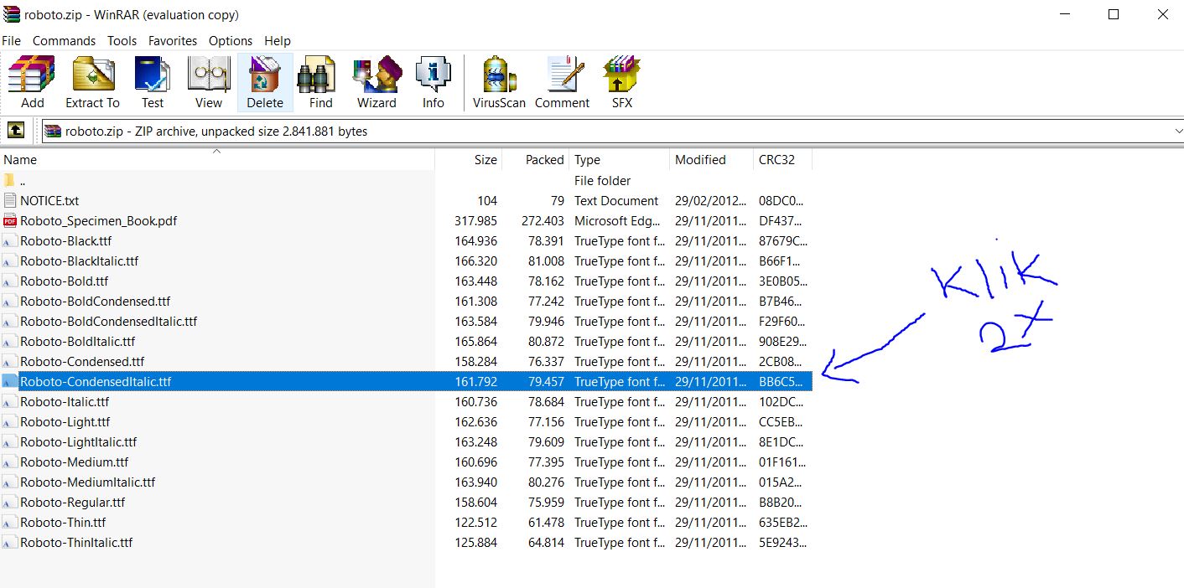Click the 29/02/2012 modified date cell

tap(710, 201)
